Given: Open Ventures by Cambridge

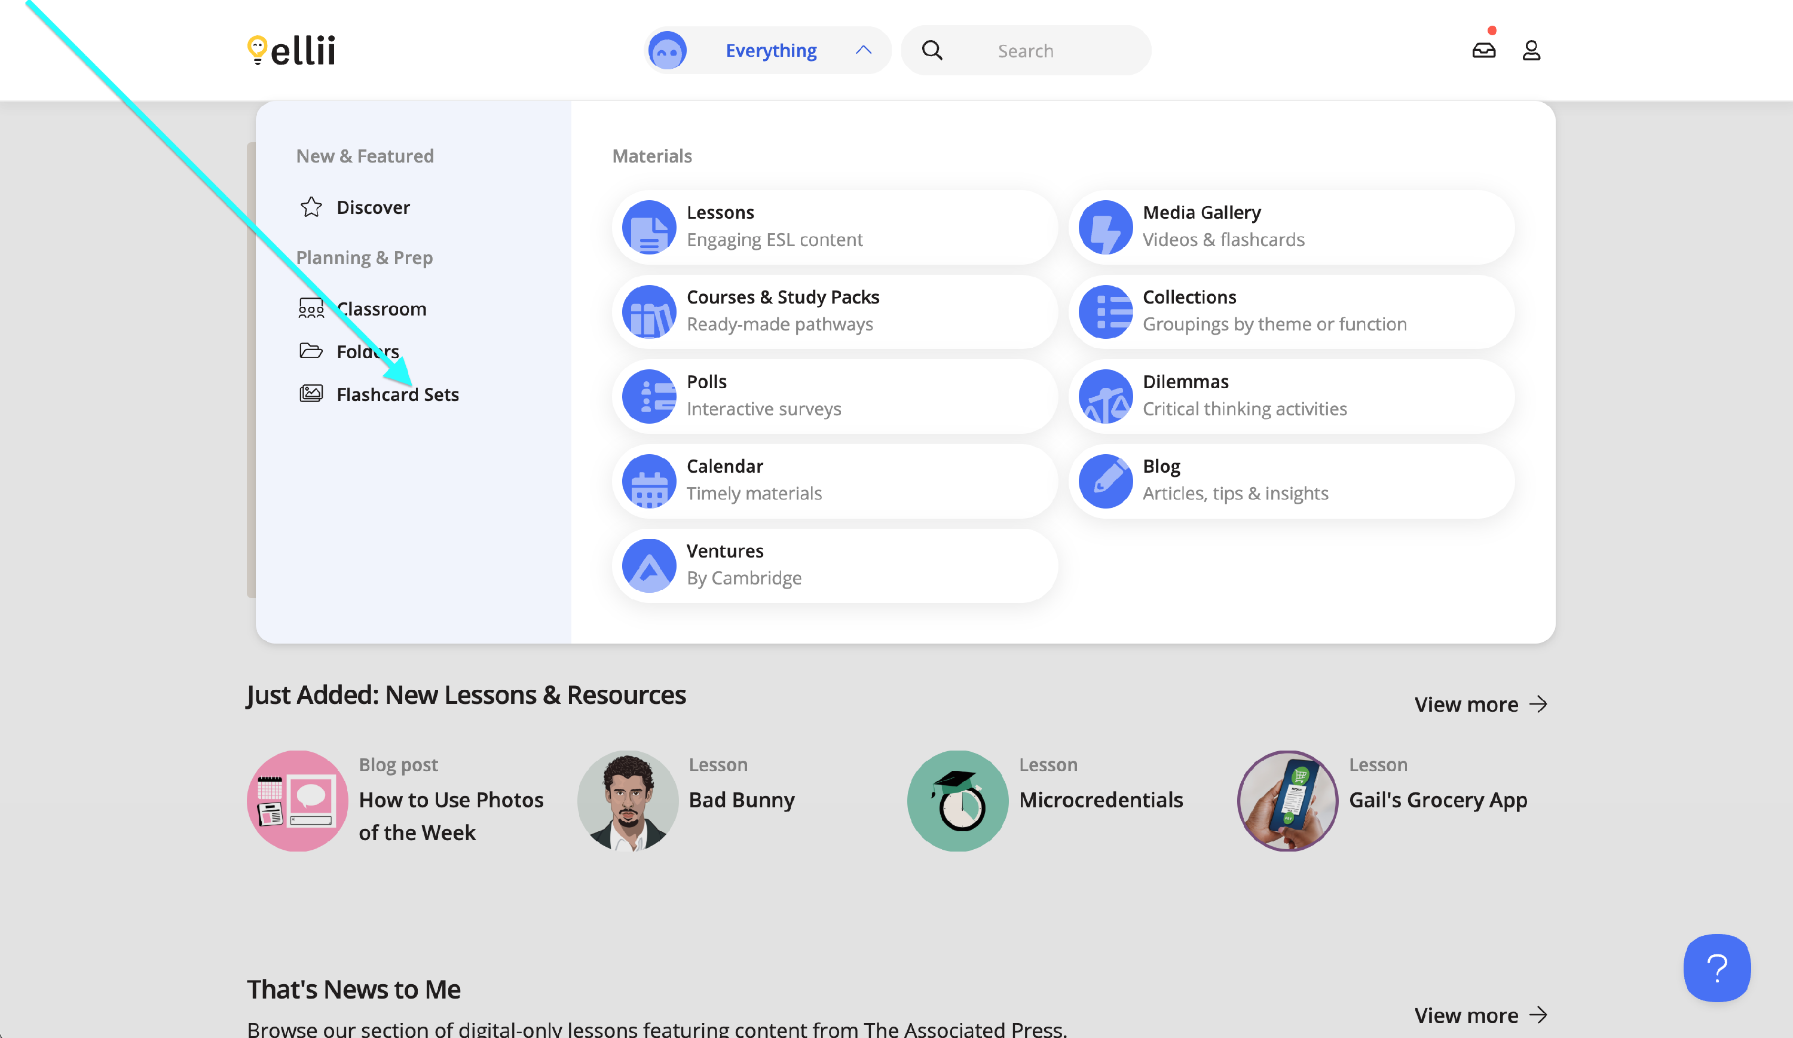Looking at the screenshot, I should click(x=725, y=552).
